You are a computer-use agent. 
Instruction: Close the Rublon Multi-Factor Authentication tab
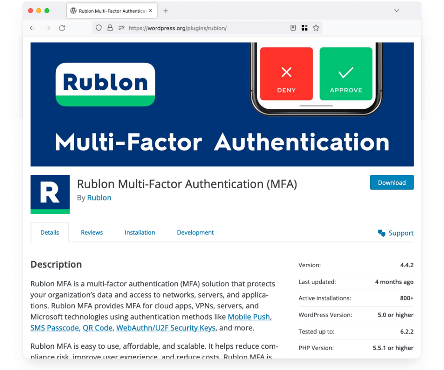(150, 11)
